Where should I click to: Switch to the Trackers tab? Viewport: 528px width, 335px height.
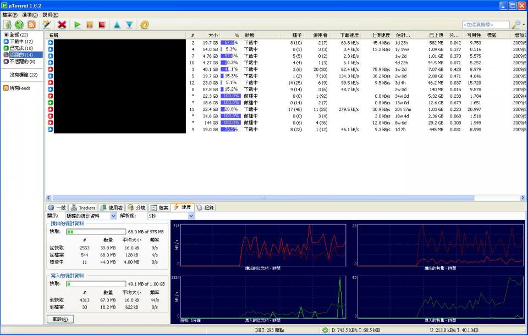(x=83, y=208)
